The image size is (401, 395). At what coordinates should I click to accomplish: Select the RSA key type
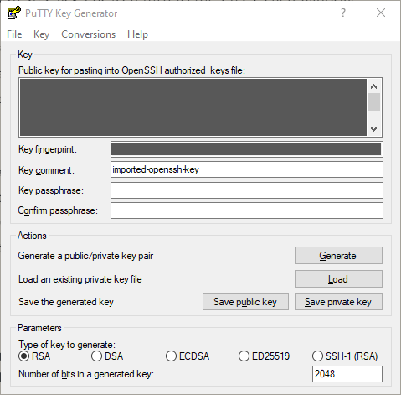(24, 356)
